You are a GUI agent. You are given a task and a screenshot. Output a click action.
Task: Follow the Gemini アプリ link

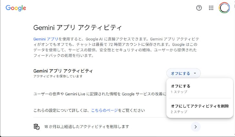point(46,39)
